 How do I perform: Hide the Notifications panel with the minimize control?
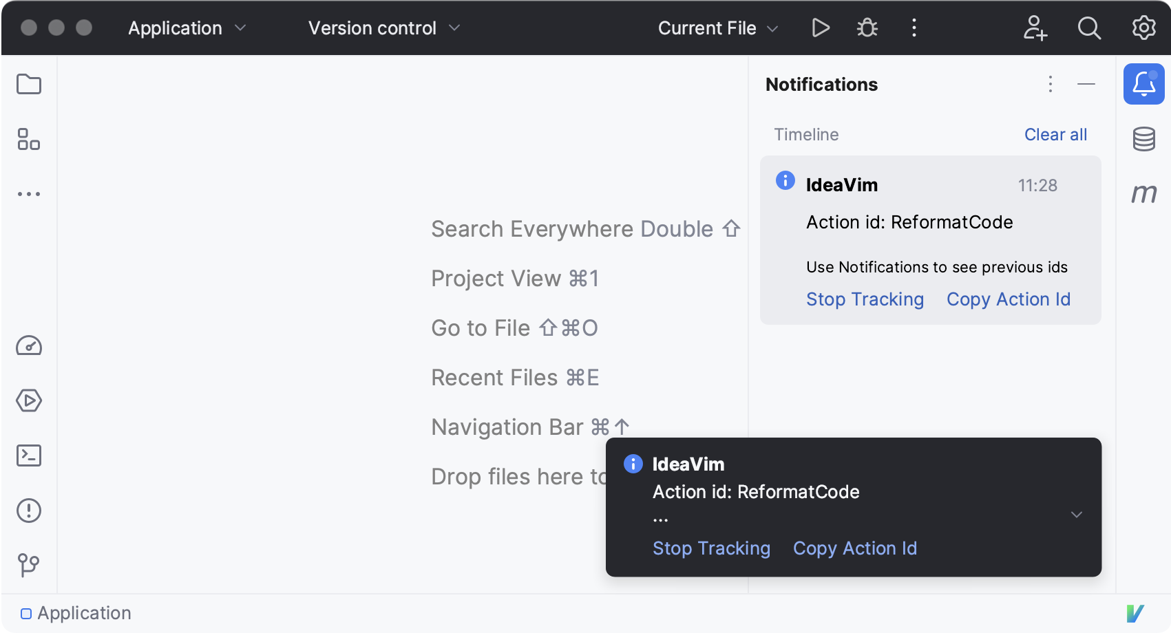[x=1086, y=84]
